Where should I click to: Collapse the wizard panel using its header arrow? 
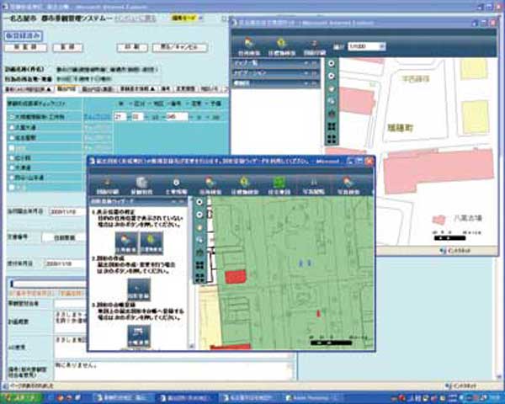click(x=174, y=201)
